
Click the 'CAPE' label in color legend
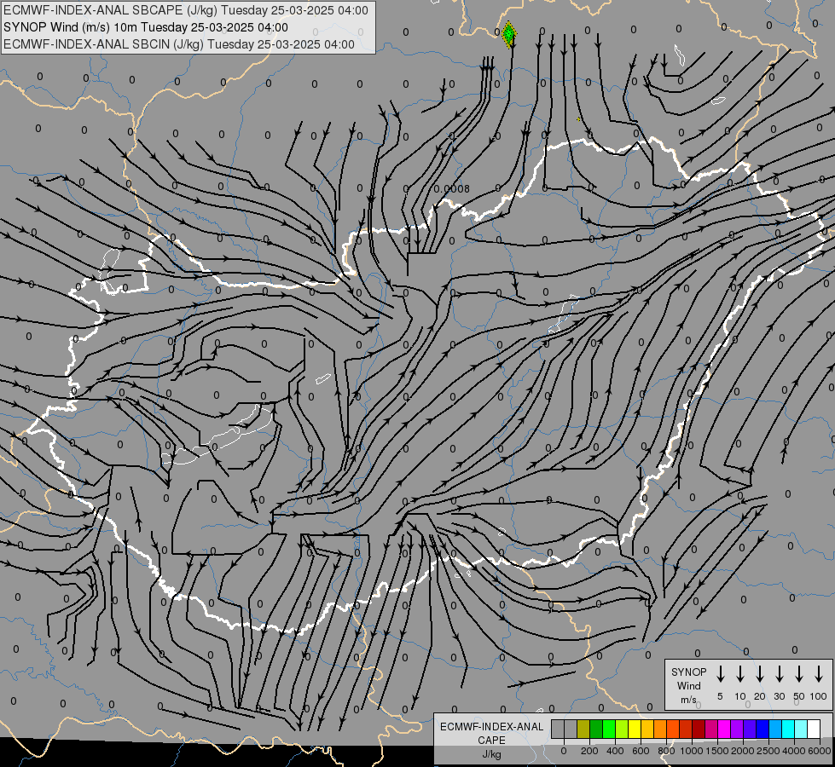pos(491,741)
